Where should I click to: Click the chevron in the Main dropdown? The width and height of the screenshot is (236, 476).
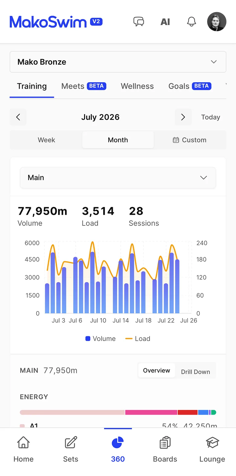[204, 178]
